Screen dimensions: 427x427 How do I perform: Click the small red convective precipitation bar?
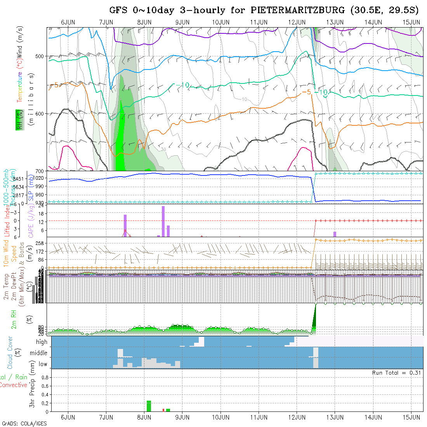coord(163,410)
